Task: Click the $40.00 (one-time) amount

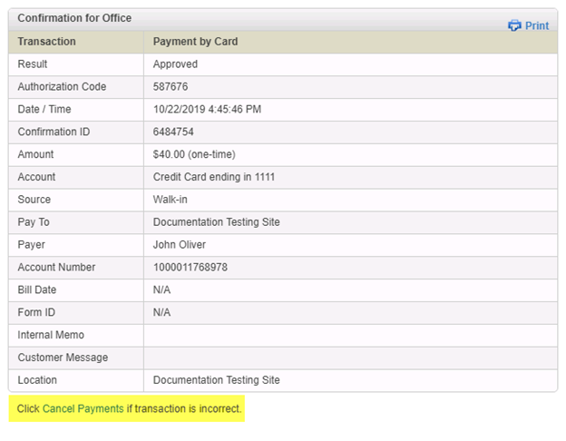Action: coord(193,155)
